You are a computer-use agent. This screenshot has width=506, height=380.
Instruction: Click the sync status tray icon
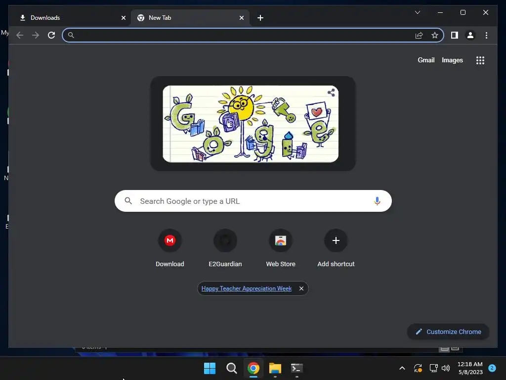tap(418, 368)
